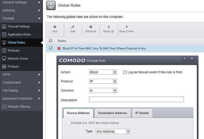Click inside the Description text field

point(136,99)
